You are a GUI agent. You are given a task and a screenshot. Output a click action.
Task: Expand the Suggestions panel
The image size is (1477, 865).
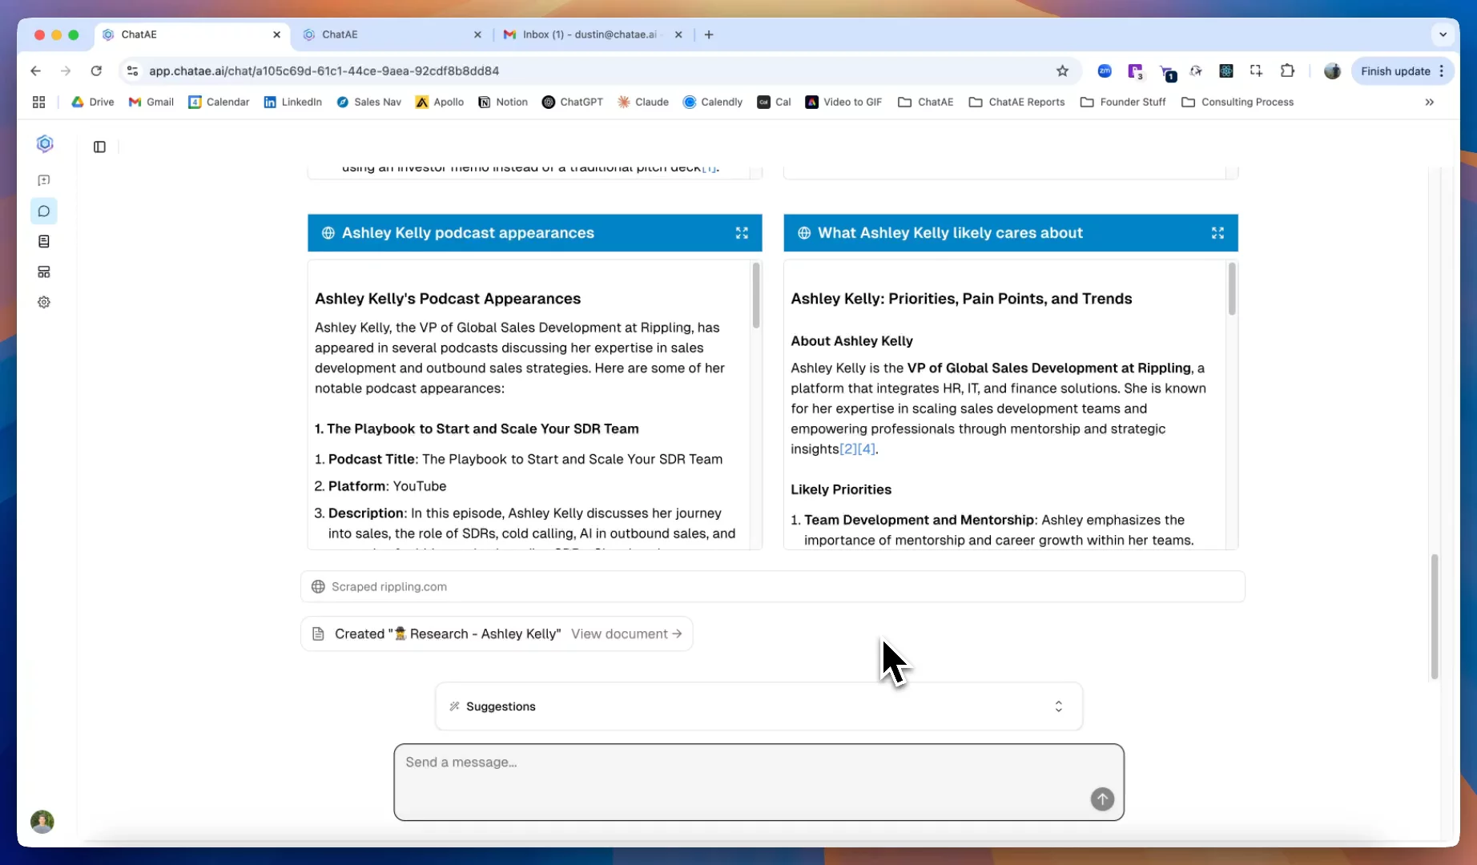1058,706
